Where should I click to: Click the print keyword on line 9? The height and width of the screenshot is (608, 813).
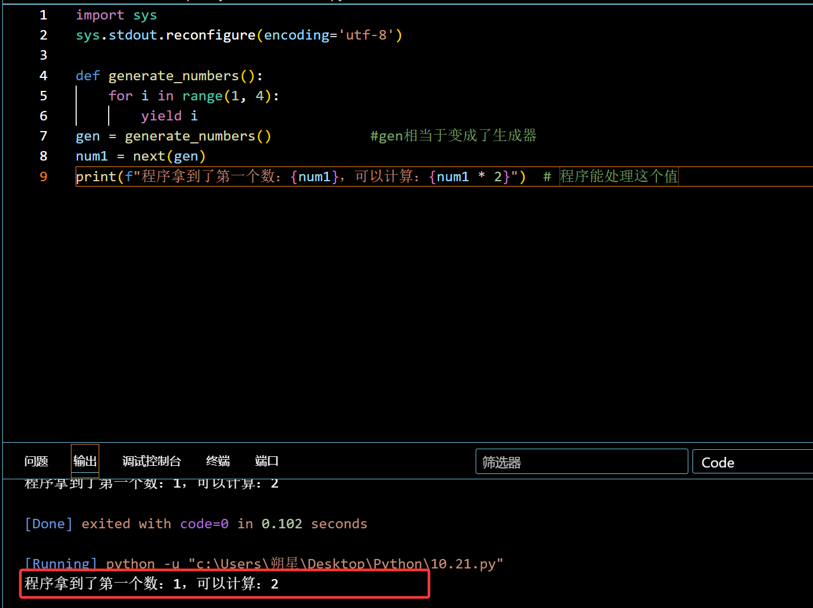click(96, 176)
